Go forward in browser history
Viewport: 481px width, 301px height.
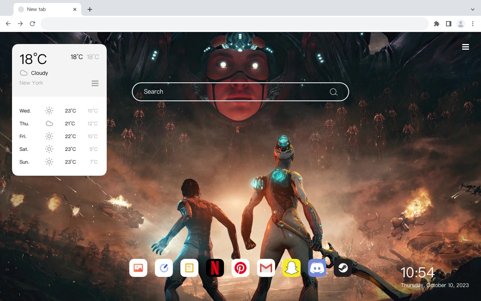[x=20, y=24]
